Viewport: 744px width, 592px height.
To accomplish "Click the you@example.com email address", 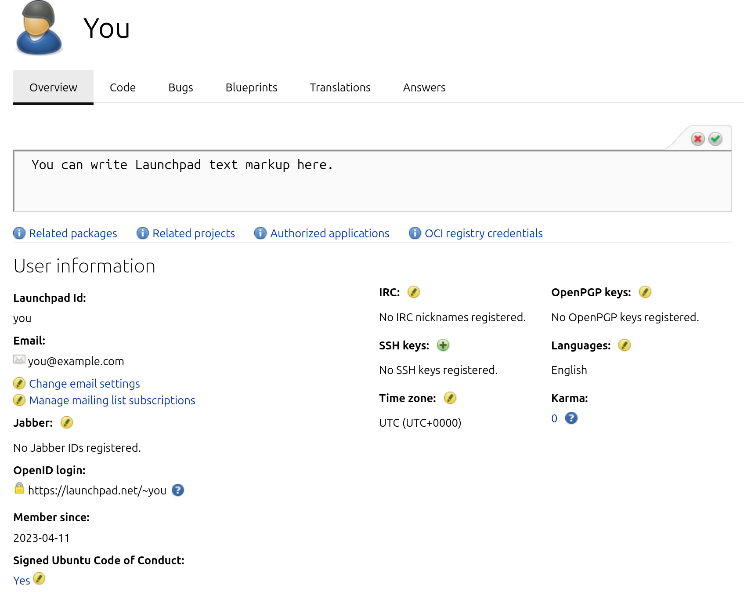I will pyautogui.click(x=76, y=361).
